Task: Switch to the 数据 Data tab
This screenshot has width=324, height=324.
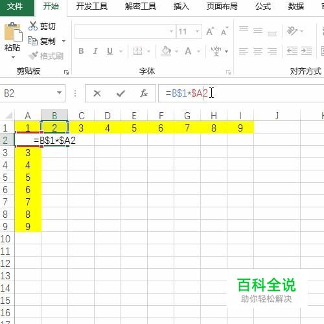Action: tap(295, 6)
